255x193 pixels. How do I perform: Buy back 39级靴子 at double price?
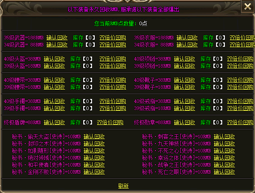click(x=240, y=87)
